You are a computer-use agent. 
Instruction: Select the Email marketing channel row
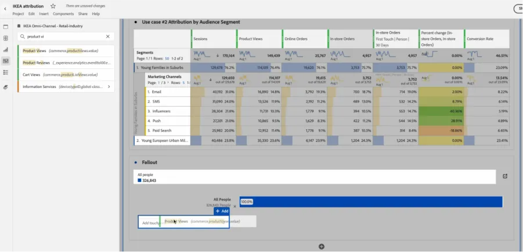pos(168,92)
